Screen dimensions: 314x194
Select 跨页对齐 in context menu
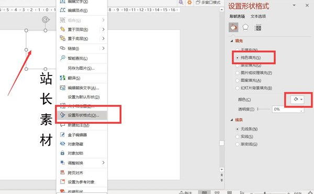click(x=82, y=173)
